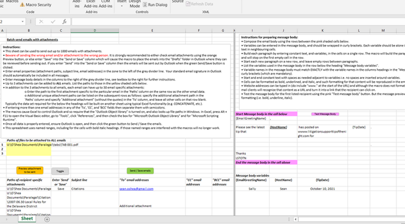Click the grey Toggle button
This screenshot has height=224, width=405.
coord(60,171)
